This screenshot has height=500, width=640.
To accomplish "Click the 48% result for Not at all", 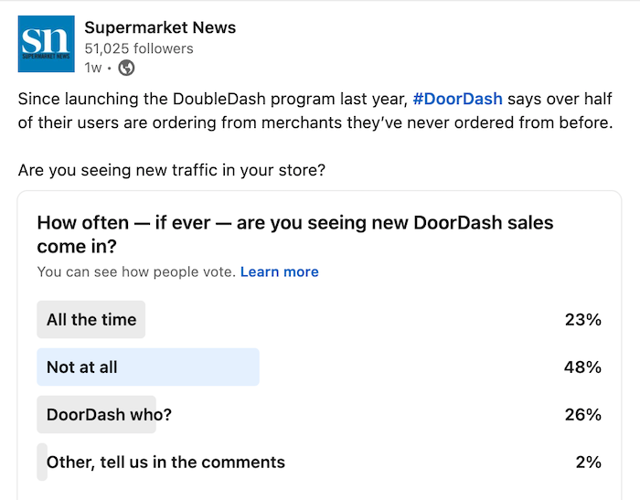I will pos(582,367).
